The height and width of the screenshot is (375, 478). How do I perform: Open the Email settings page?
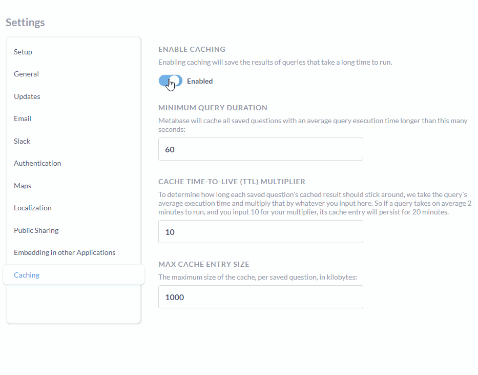[22, 119]
